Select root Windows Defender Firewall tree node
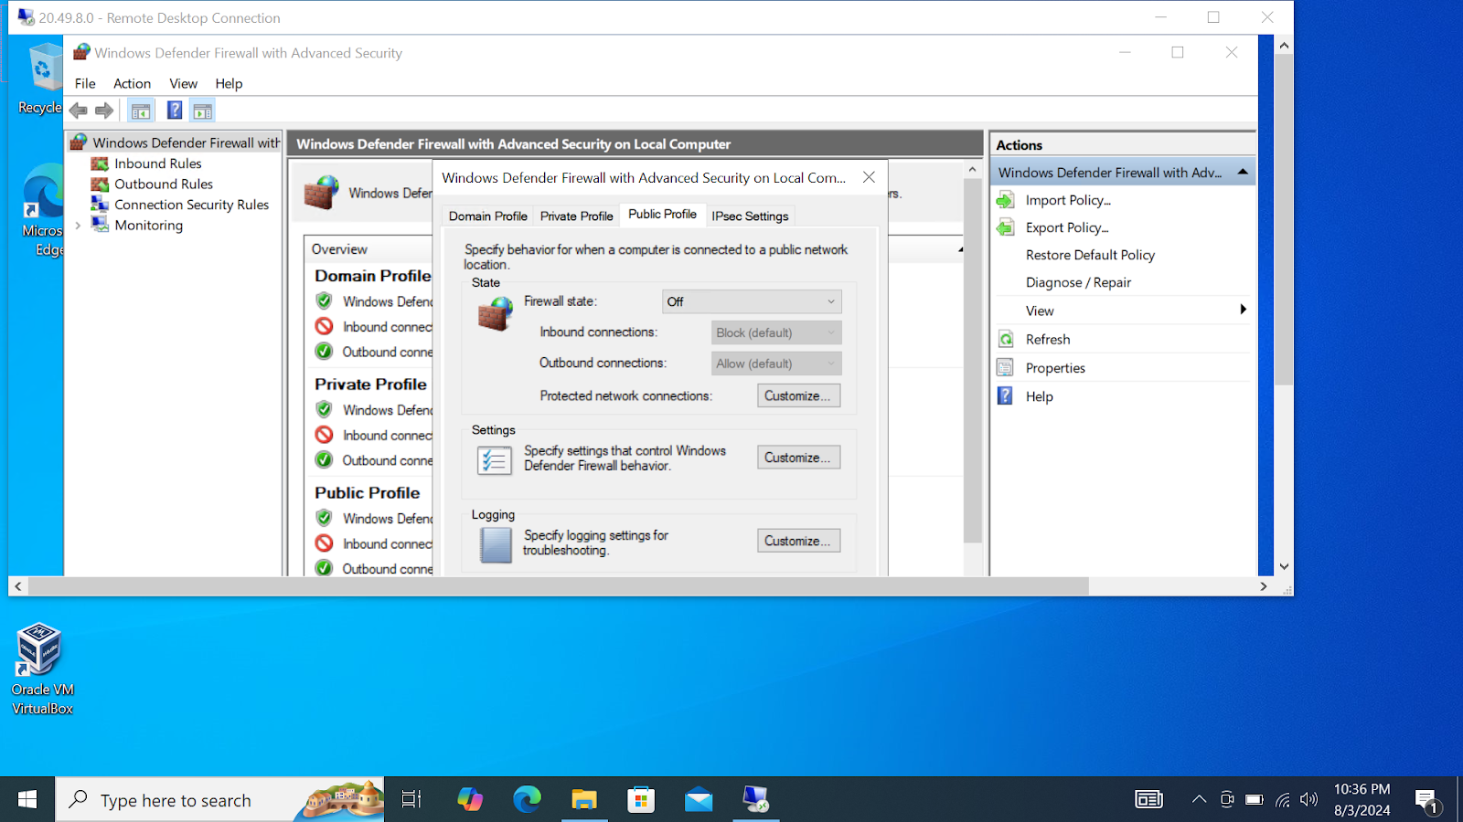Screen dimensions: 1463x822 click(175, 142)
